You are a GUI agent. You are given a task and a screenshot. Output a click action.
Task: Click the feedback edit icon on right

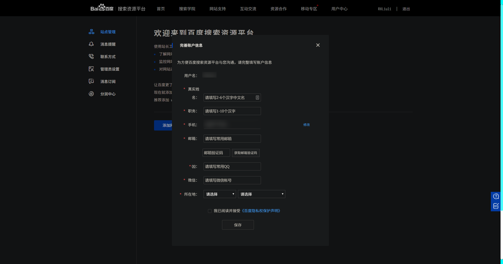[496, 206]
